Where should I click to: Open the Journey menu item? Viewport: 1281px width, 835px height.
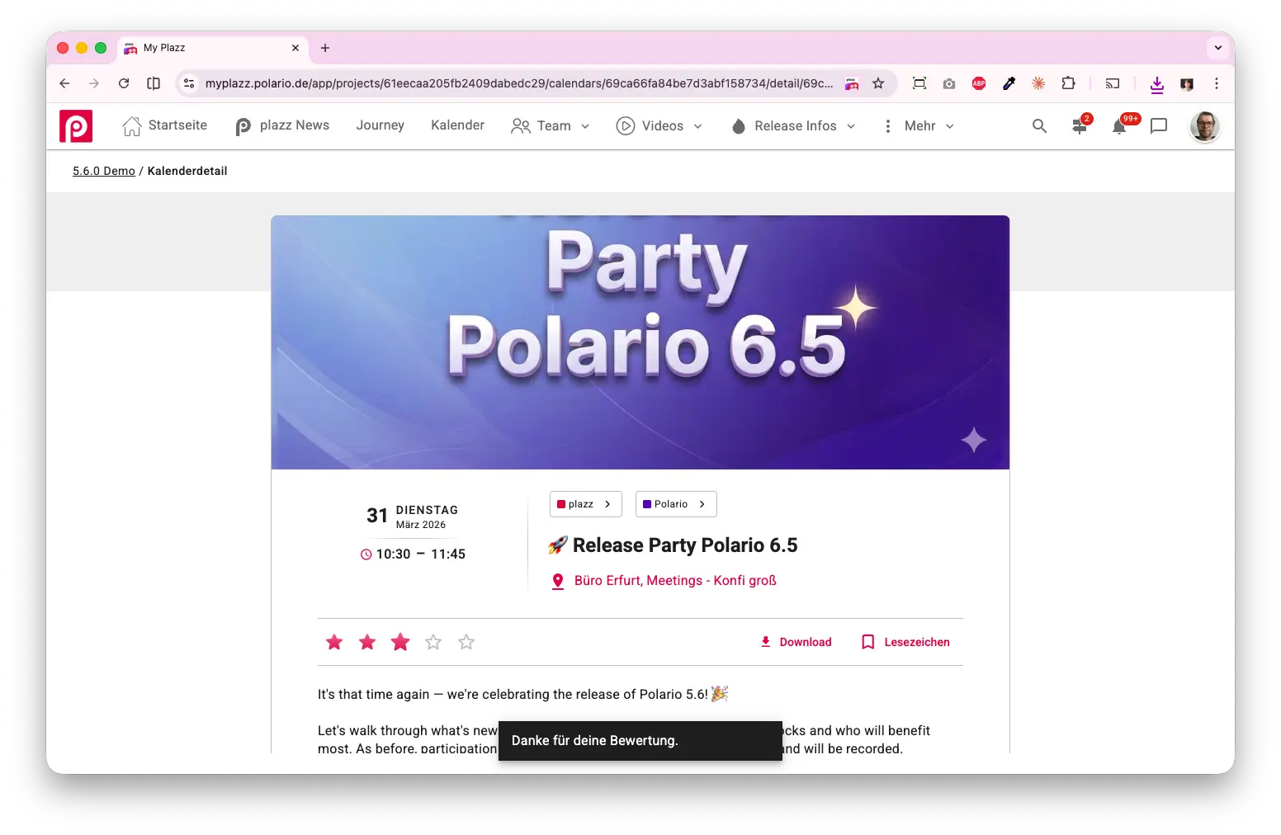pos(380,125)
